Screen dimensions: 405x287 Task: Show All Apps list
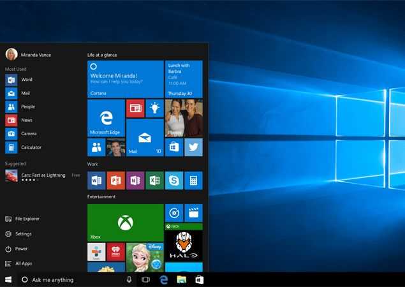tap(18, 263)
